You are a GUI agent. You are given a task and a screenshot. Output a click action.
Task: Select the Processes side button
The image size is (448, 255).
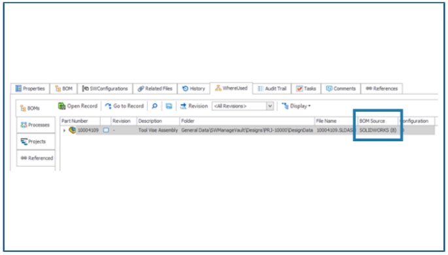pos(36,125)
